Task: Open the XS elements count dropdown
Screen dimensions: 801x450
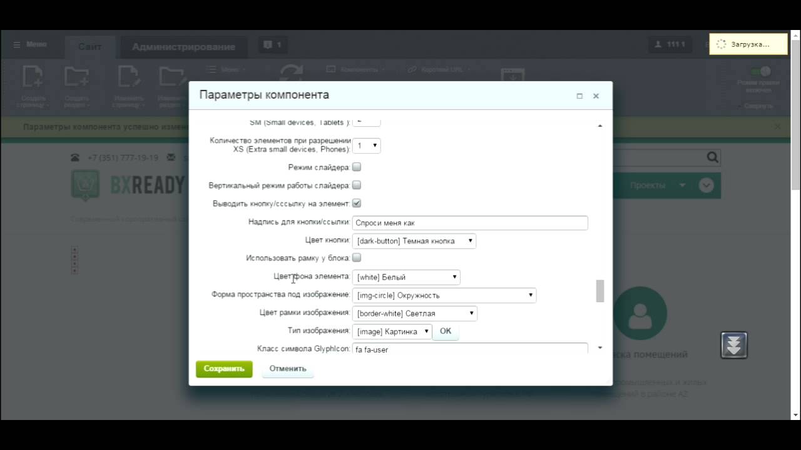Action: [x=367, y=146]
